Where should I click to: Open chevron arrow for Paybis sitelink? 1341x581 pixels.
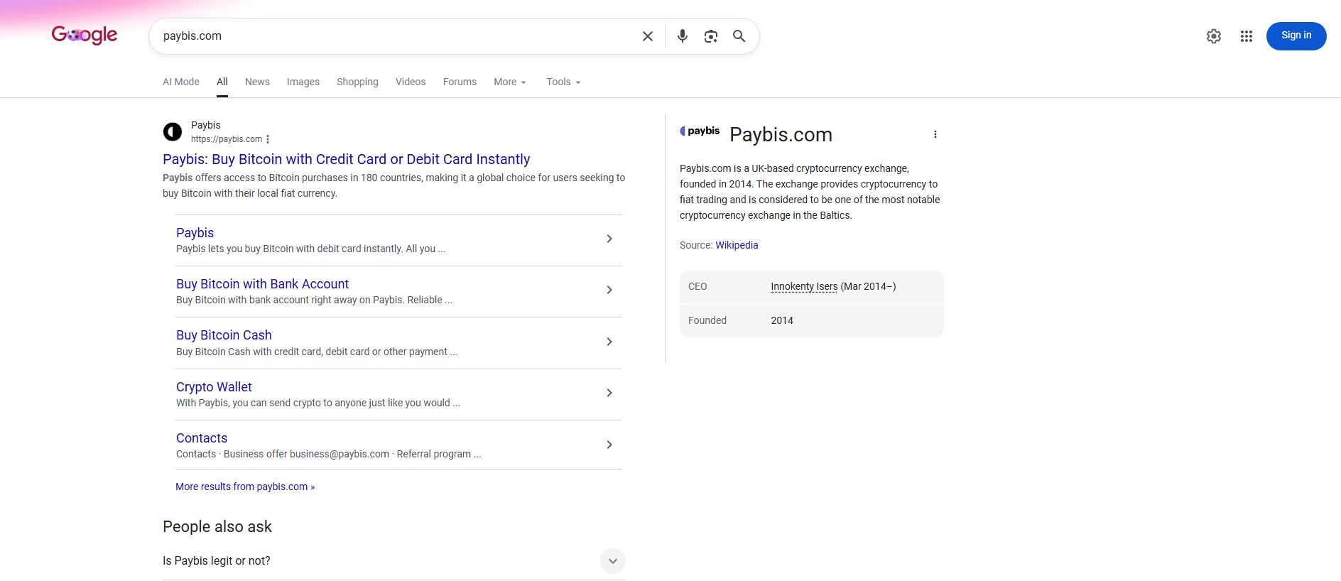[x=609, y=239]
